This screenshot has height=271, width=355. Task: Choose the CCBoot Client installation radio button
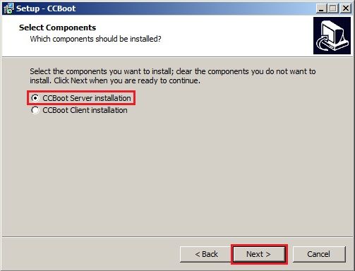(35, 110)
